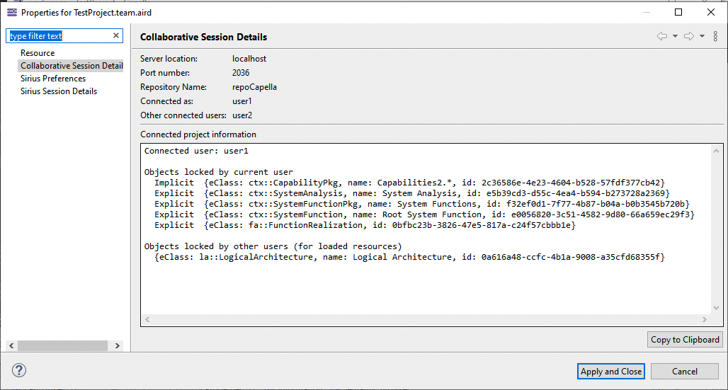The width and height of the screenshot is (728, 390).
Task: Click the help question mark icon
Action: (19, 370)
